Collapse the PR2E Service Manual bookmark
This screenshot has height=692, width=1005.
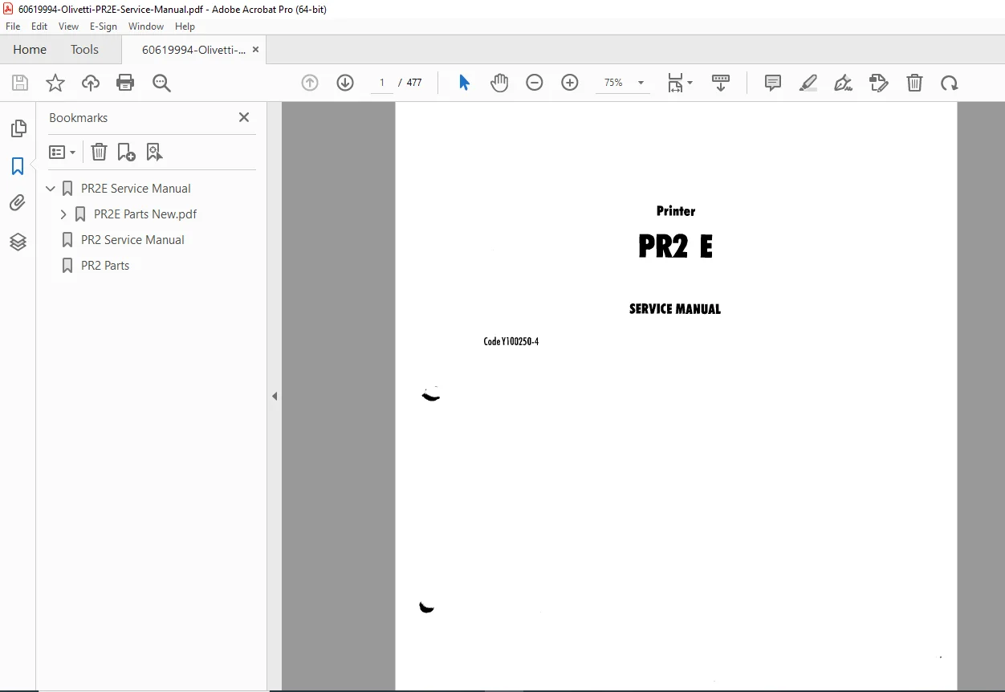coord(51,189)
